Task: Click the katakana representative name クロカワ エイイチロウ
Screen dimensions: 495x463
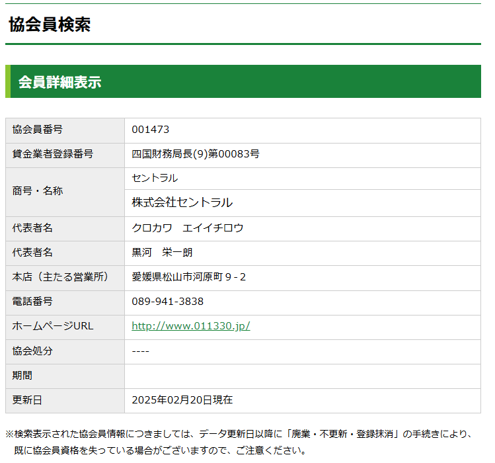Action: tap(188, 228)
